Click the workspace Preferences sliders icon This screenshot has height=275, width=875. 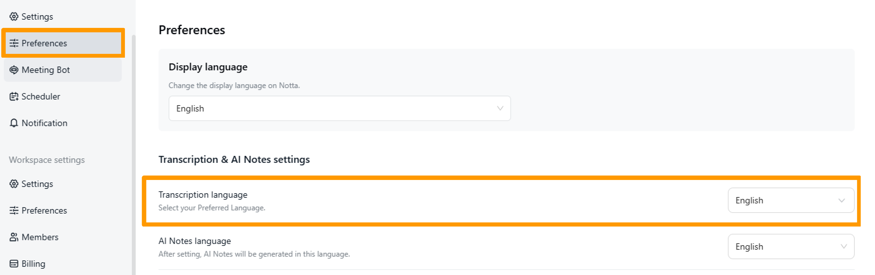pyautogui.click(x=14, y=210)
